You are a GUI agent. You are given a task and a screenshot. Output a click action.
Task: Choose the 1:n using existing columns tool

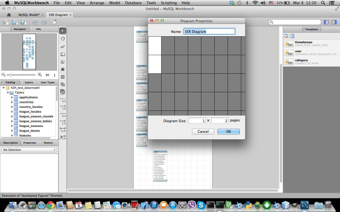tap(63, 137)
